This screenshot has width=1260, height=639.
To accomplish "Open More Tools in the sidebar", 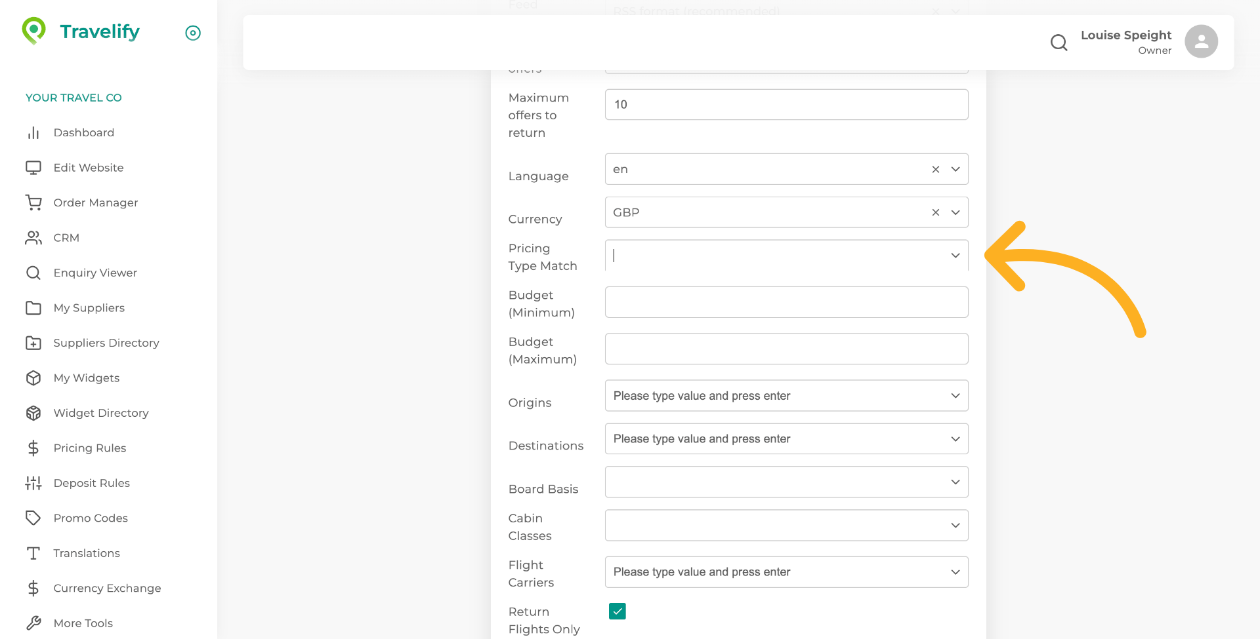I will (83, 623).
